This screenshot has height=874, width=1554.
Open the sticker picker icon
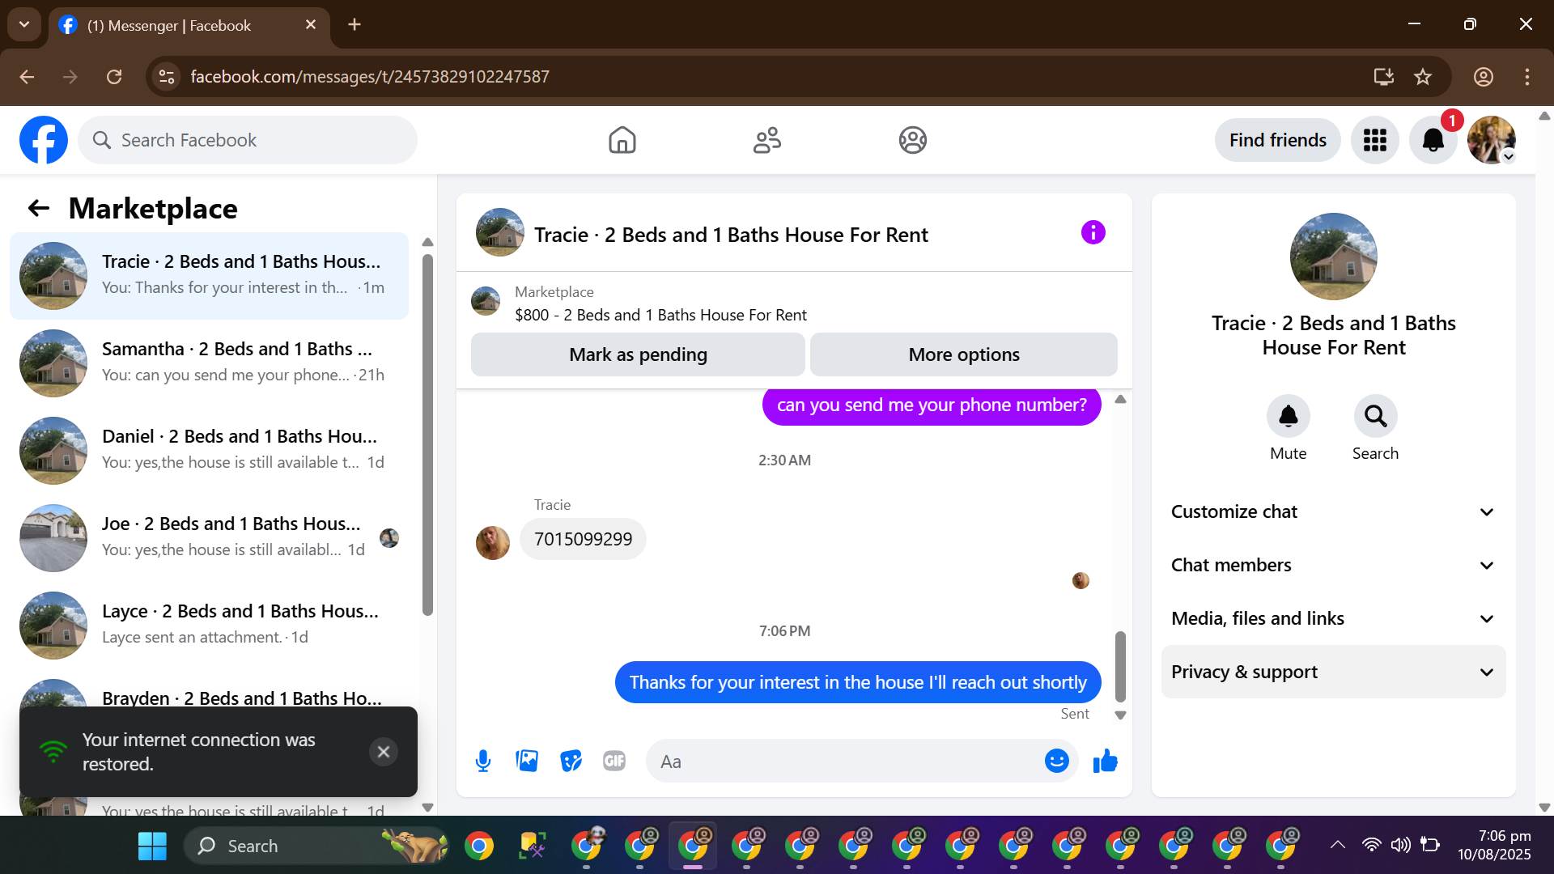(571, 762)
